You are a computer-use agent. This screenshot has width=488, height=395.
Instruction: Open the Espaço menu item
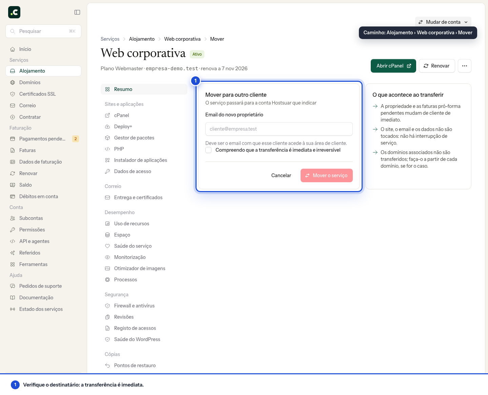(x=144, y=235)
